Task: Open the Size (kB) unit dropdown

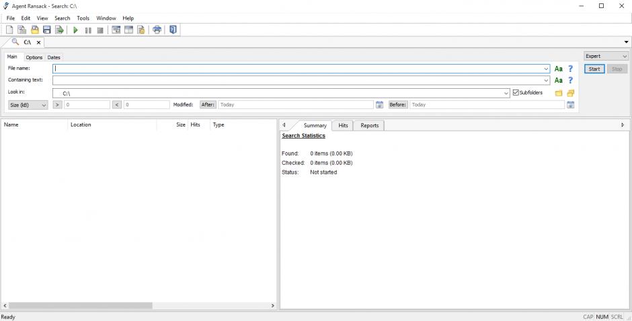Action: 28,105
